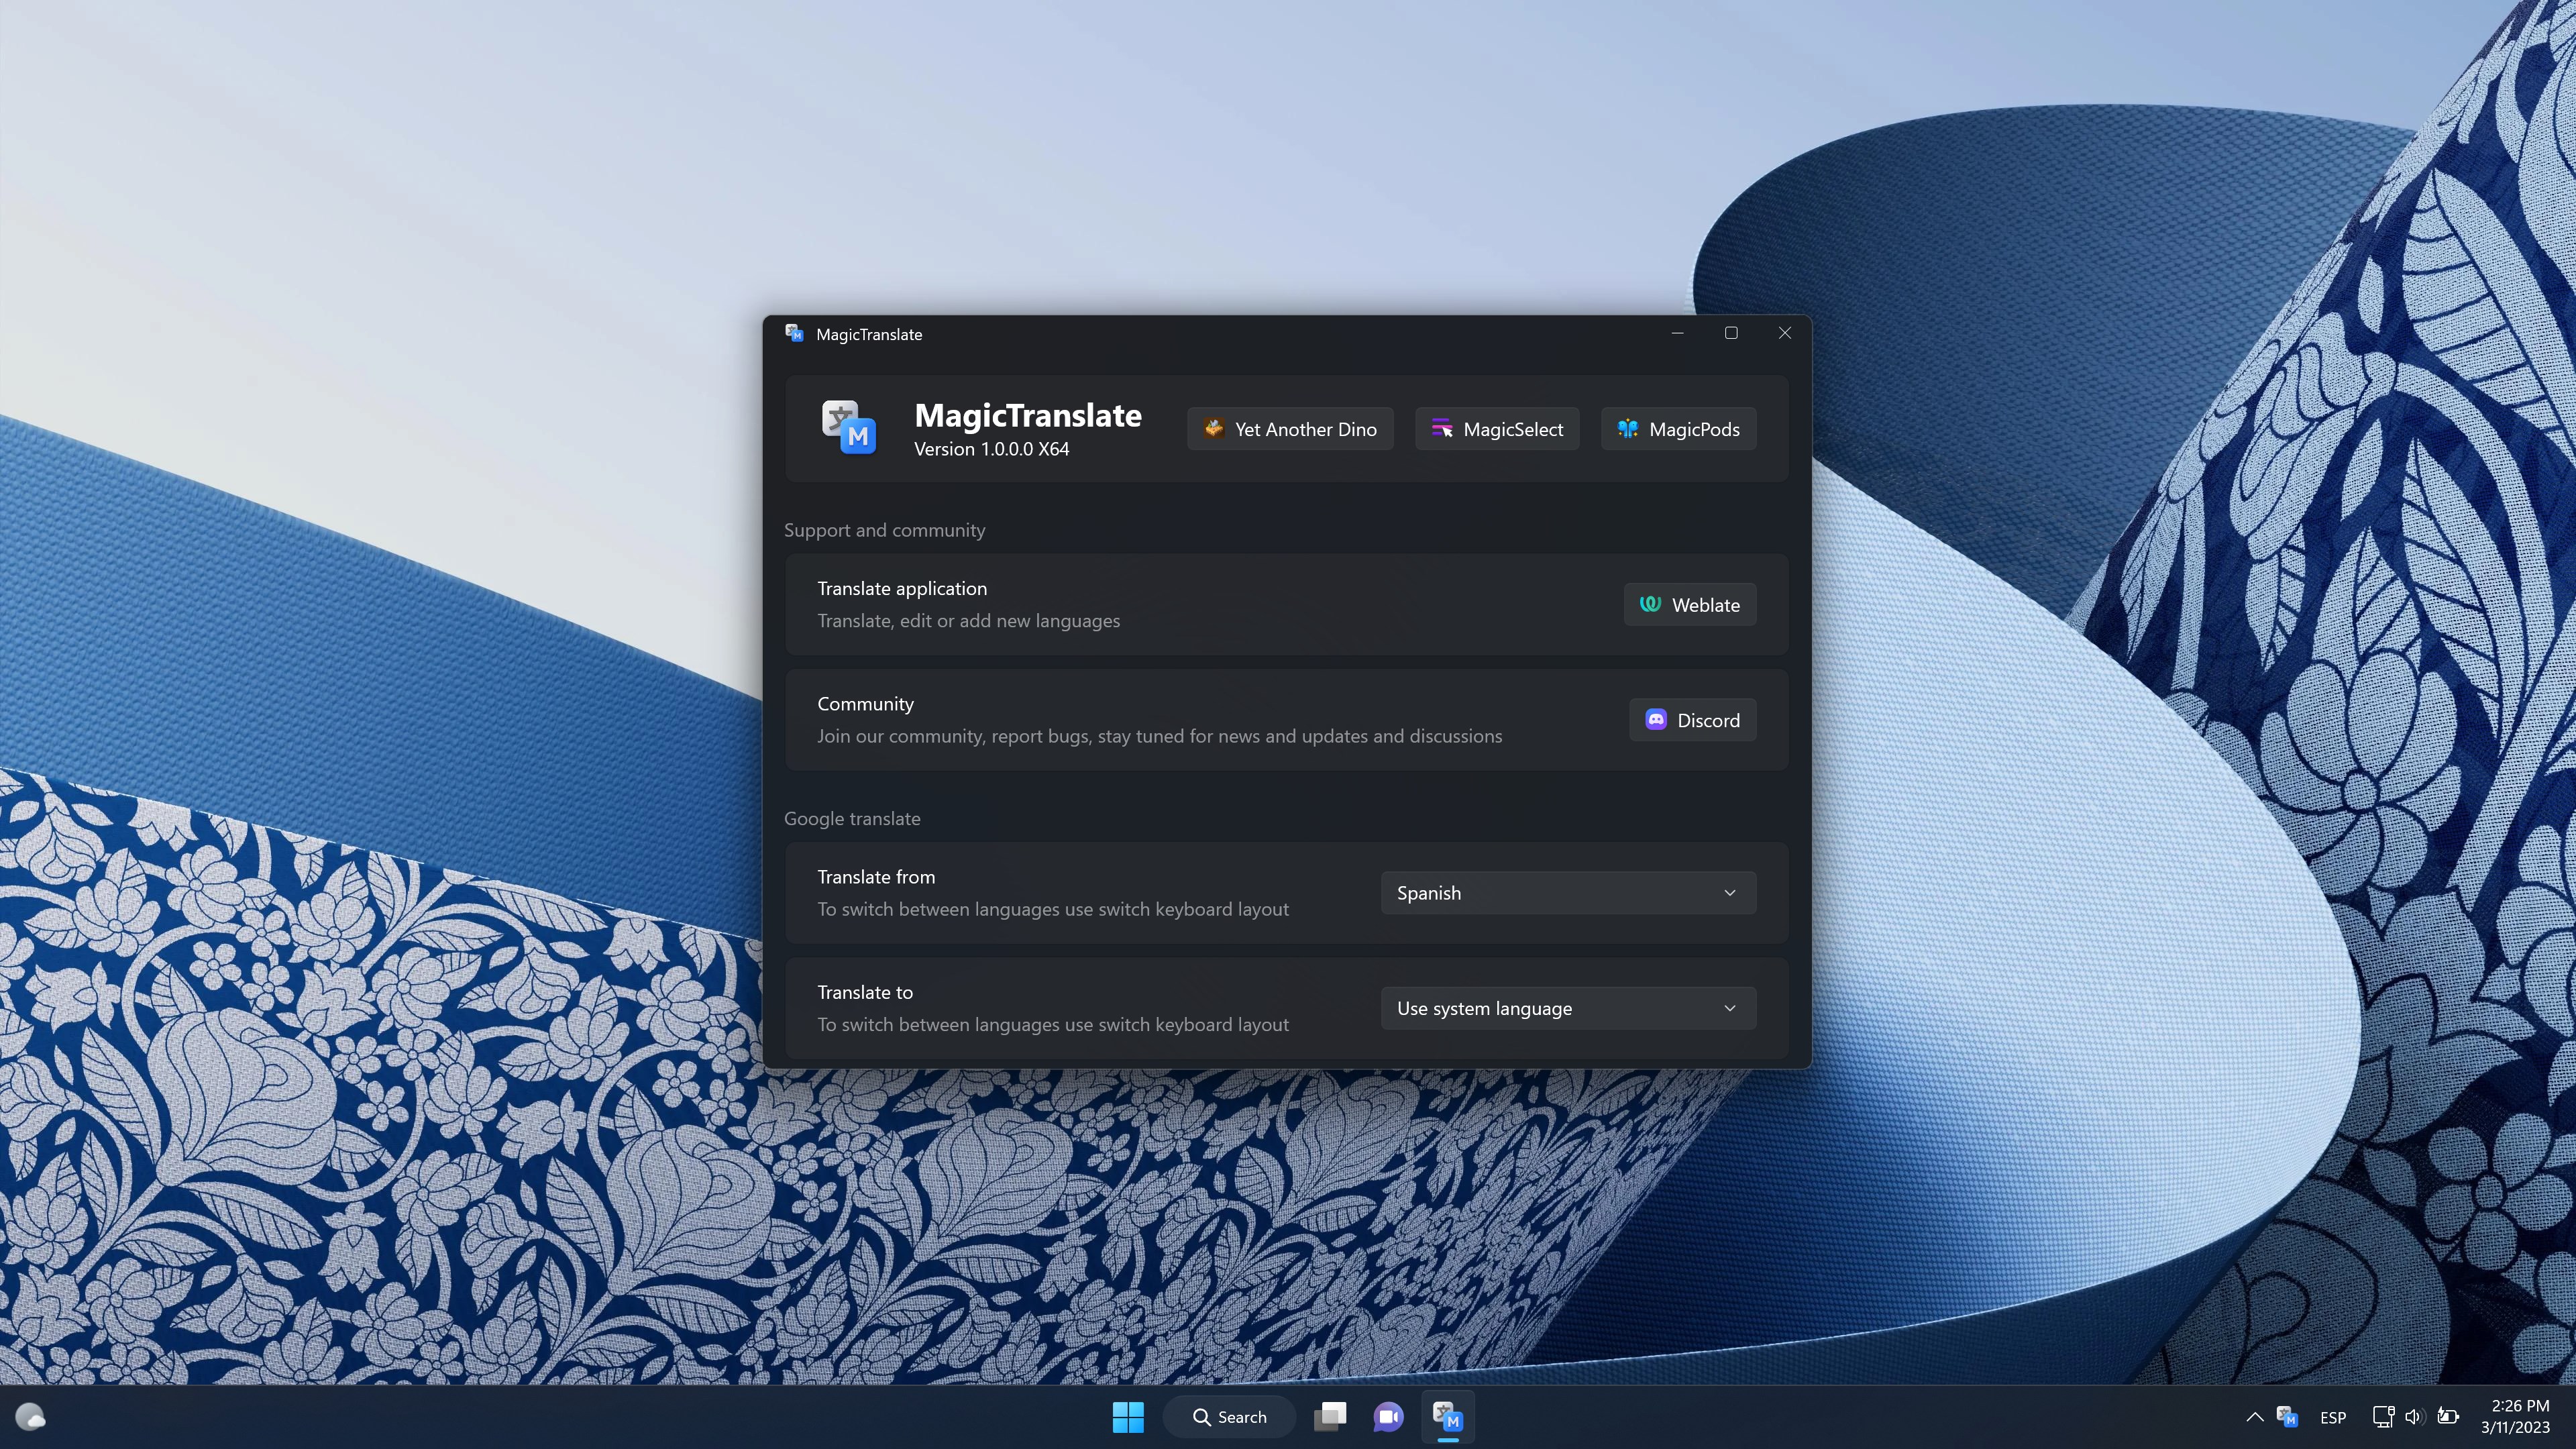Open the MagicSelect app button

pyautogui.click(x=1497, y=429)
